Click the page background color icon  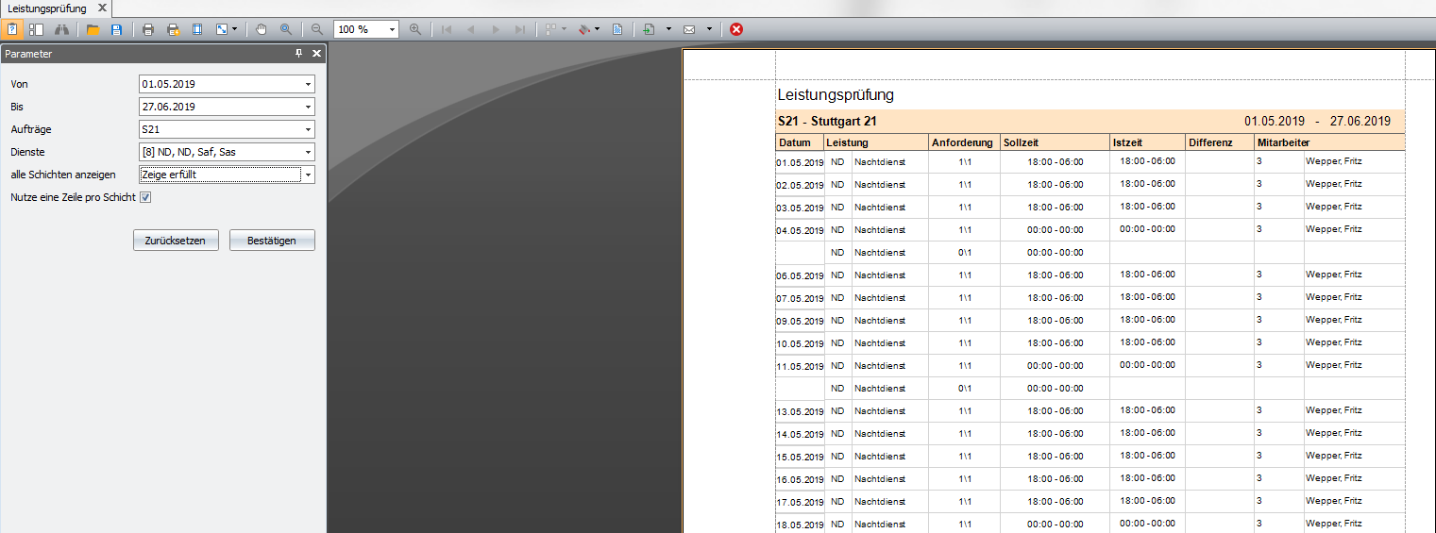[x=584, y=29]
